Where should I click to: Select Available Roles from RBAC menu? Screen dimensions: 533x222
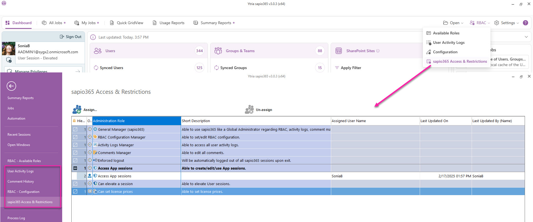pyautogui.click(x=446, y=33)
